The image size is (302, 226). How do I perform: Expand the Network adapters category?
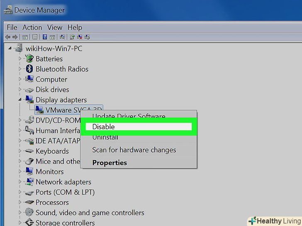(x=20, y=182)
